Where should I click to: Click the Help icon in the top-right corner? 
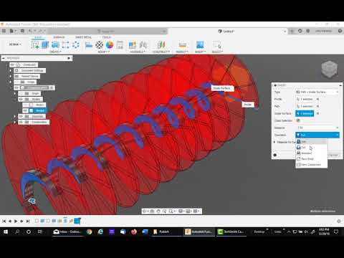(340, 31)
